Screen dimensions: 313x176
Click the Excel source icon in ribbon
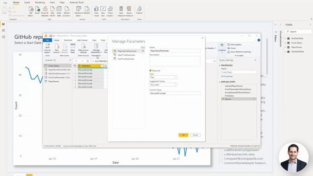click(37, 10)
